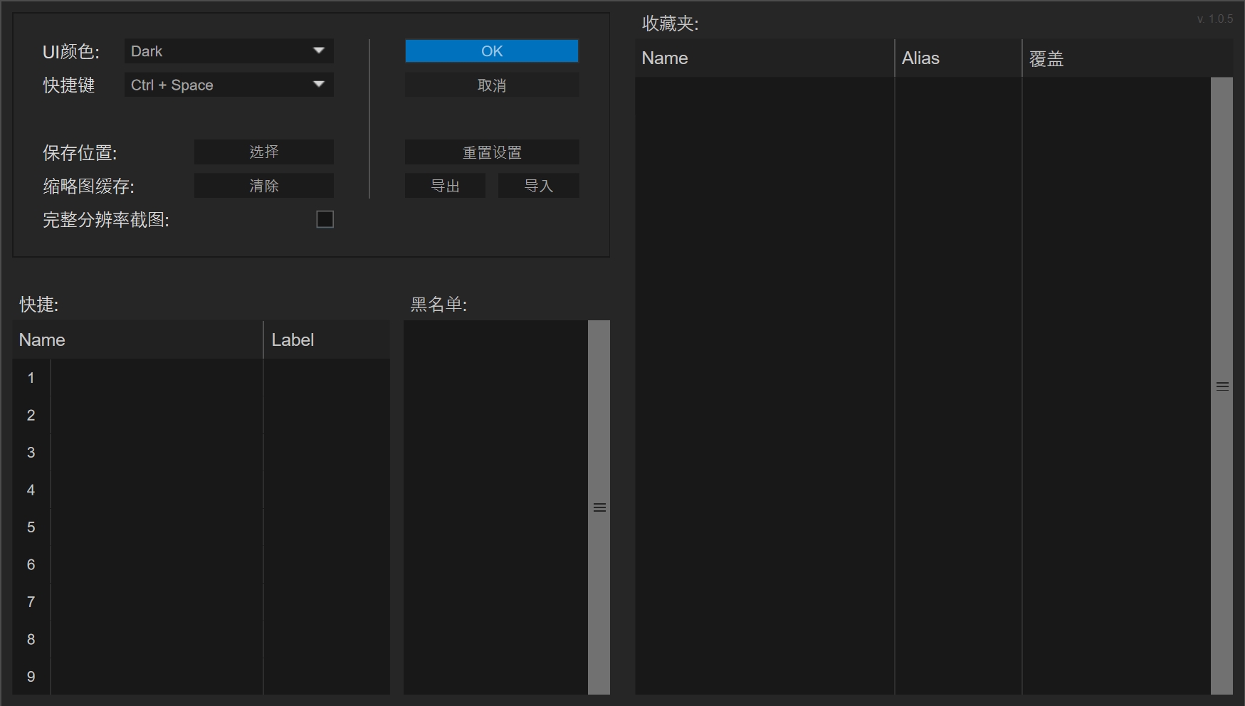Select shortcut row 1 in 快捷 table

(31, 378)
